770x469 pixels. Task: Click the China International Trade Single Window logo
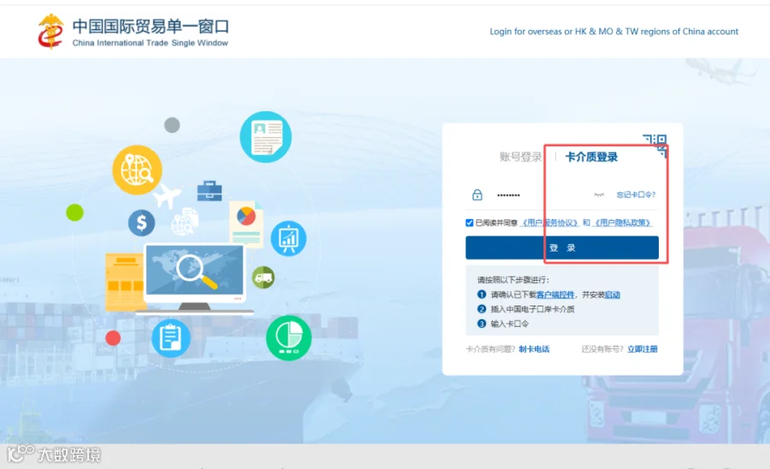click(133, 32)
